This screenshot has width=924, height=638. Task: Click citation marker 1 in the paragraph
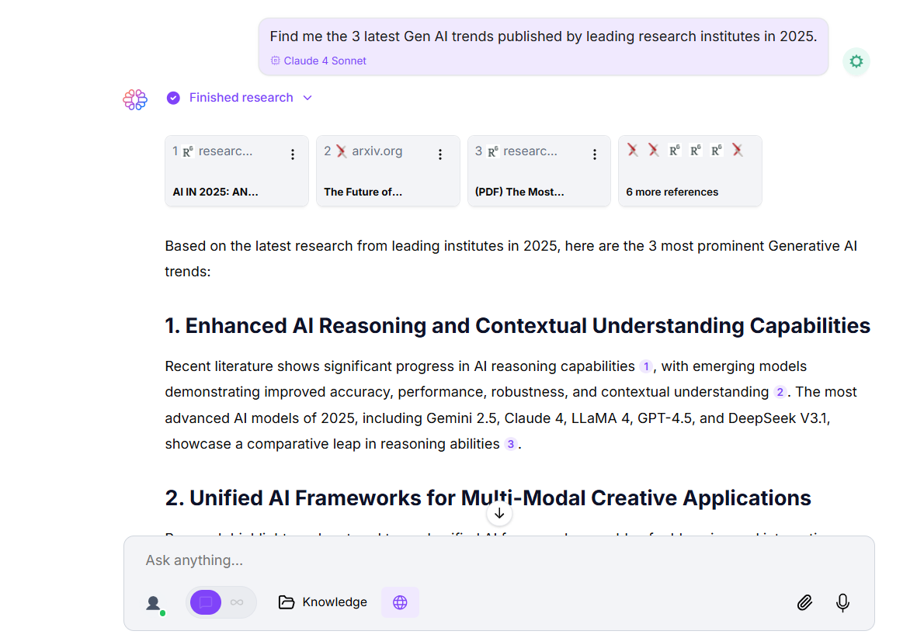click(x=646, y=366)
